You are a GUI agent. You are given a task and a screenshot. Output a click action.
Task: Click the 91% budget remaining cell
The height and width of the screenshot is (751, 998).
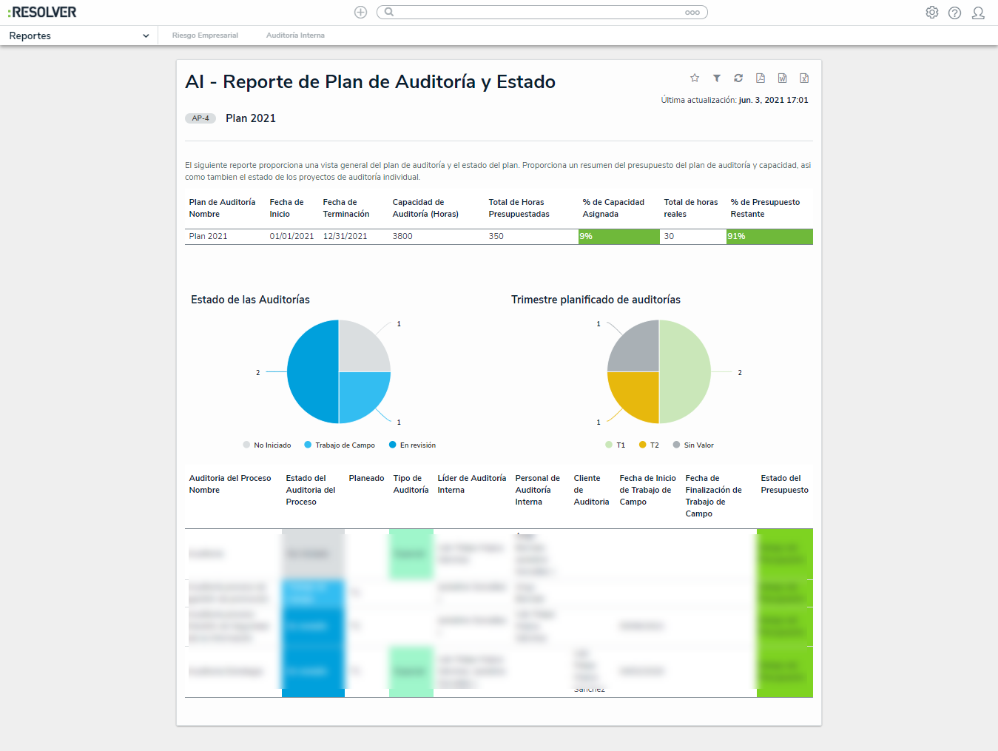coord(769,237)
